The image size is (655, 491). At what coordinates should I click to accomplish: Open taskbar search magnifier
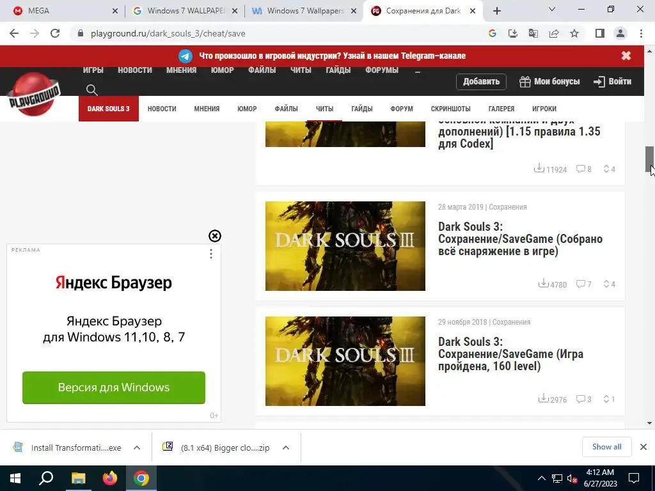[46, 478]
